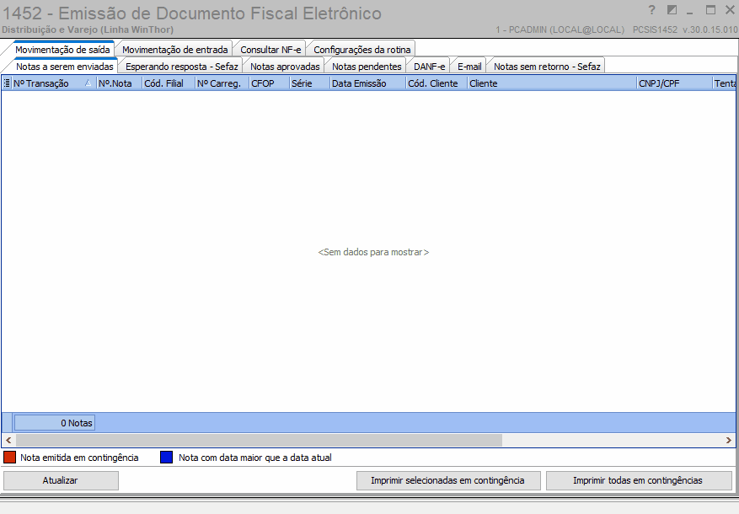This screenshot has height=514, width=739.
Task: Open the Consultar NF-e tab
Action: (270, 50)
